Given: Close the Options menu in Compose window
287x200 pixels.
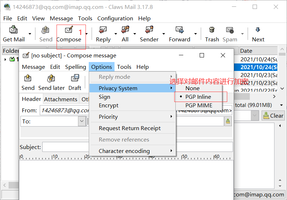Looking at the screenshot, I should (102, 67).
